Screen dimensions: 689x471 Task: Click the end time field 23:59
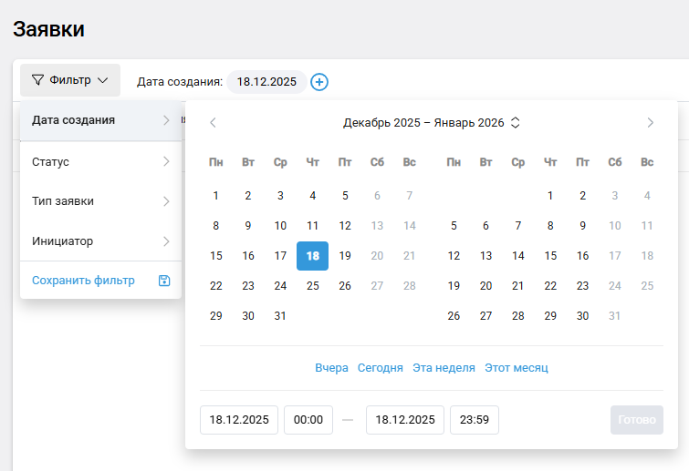[x=475, y=420]
